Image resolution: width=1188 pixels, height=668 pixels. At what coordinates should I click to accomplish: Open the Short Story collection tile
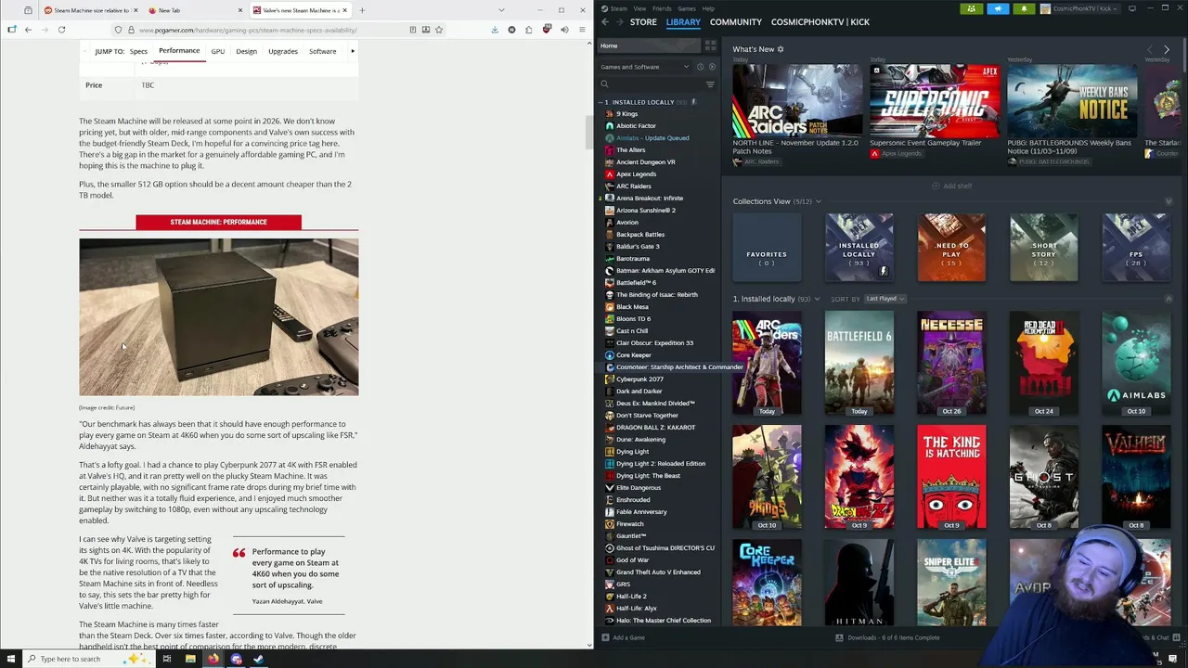[x=1043, y=247]
